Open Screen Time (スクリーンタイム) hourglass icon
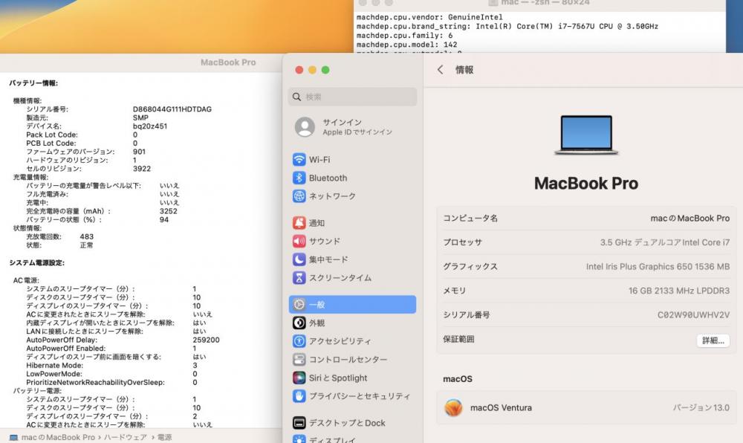Screen dimensions: 743x443 pyautogui.click(x=299, y=278)
